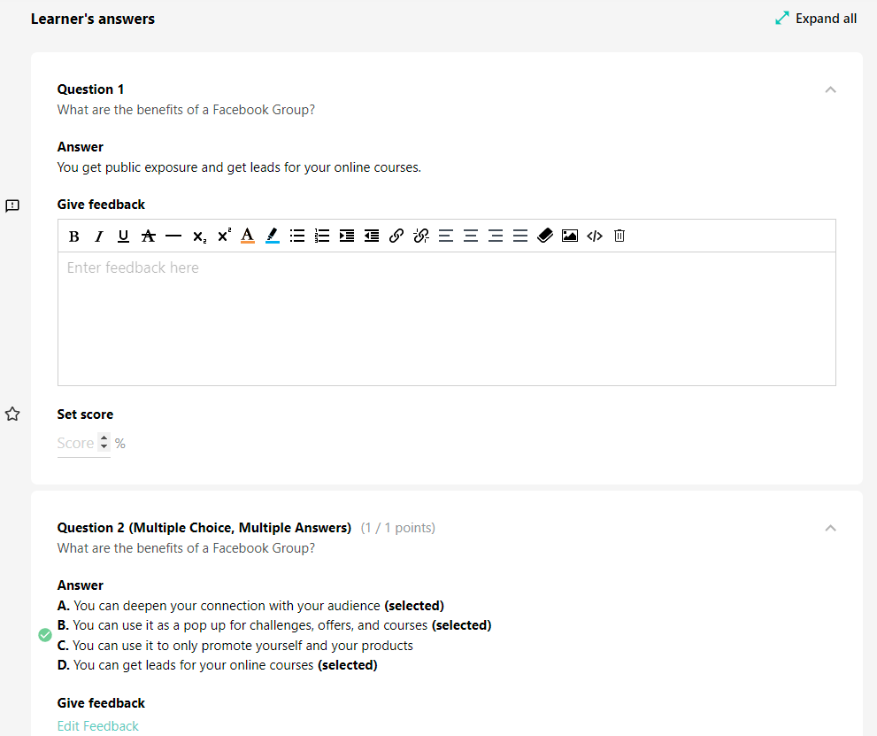This screenshot has width=877, height=736.
Task: Apply italic formatting in feedback editor
Action: click(98, 236)
